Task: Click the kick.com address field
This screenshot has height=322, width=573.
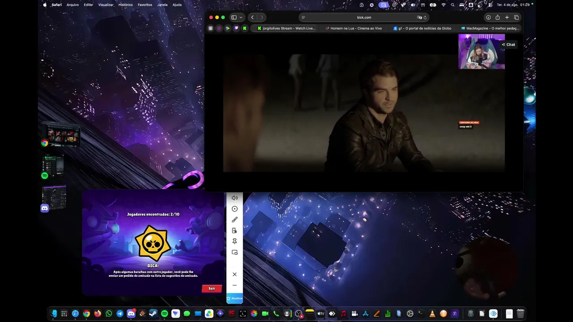Action: click(364, 17)
